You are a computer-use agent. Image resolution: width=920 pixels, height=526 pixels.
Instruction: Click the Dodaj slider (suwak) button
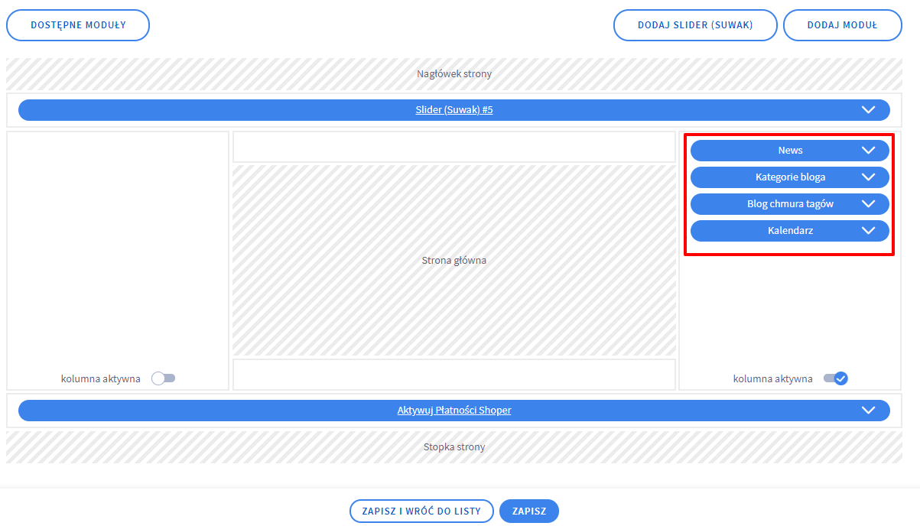[x=695, y=25]
